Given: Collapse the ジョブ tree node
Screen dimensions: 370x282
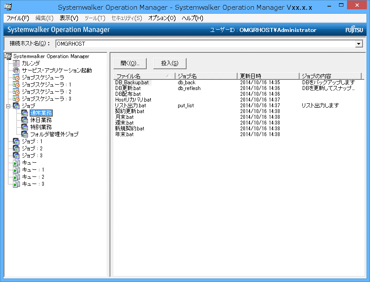Looking at the screenshot, I should click(8, 106).
